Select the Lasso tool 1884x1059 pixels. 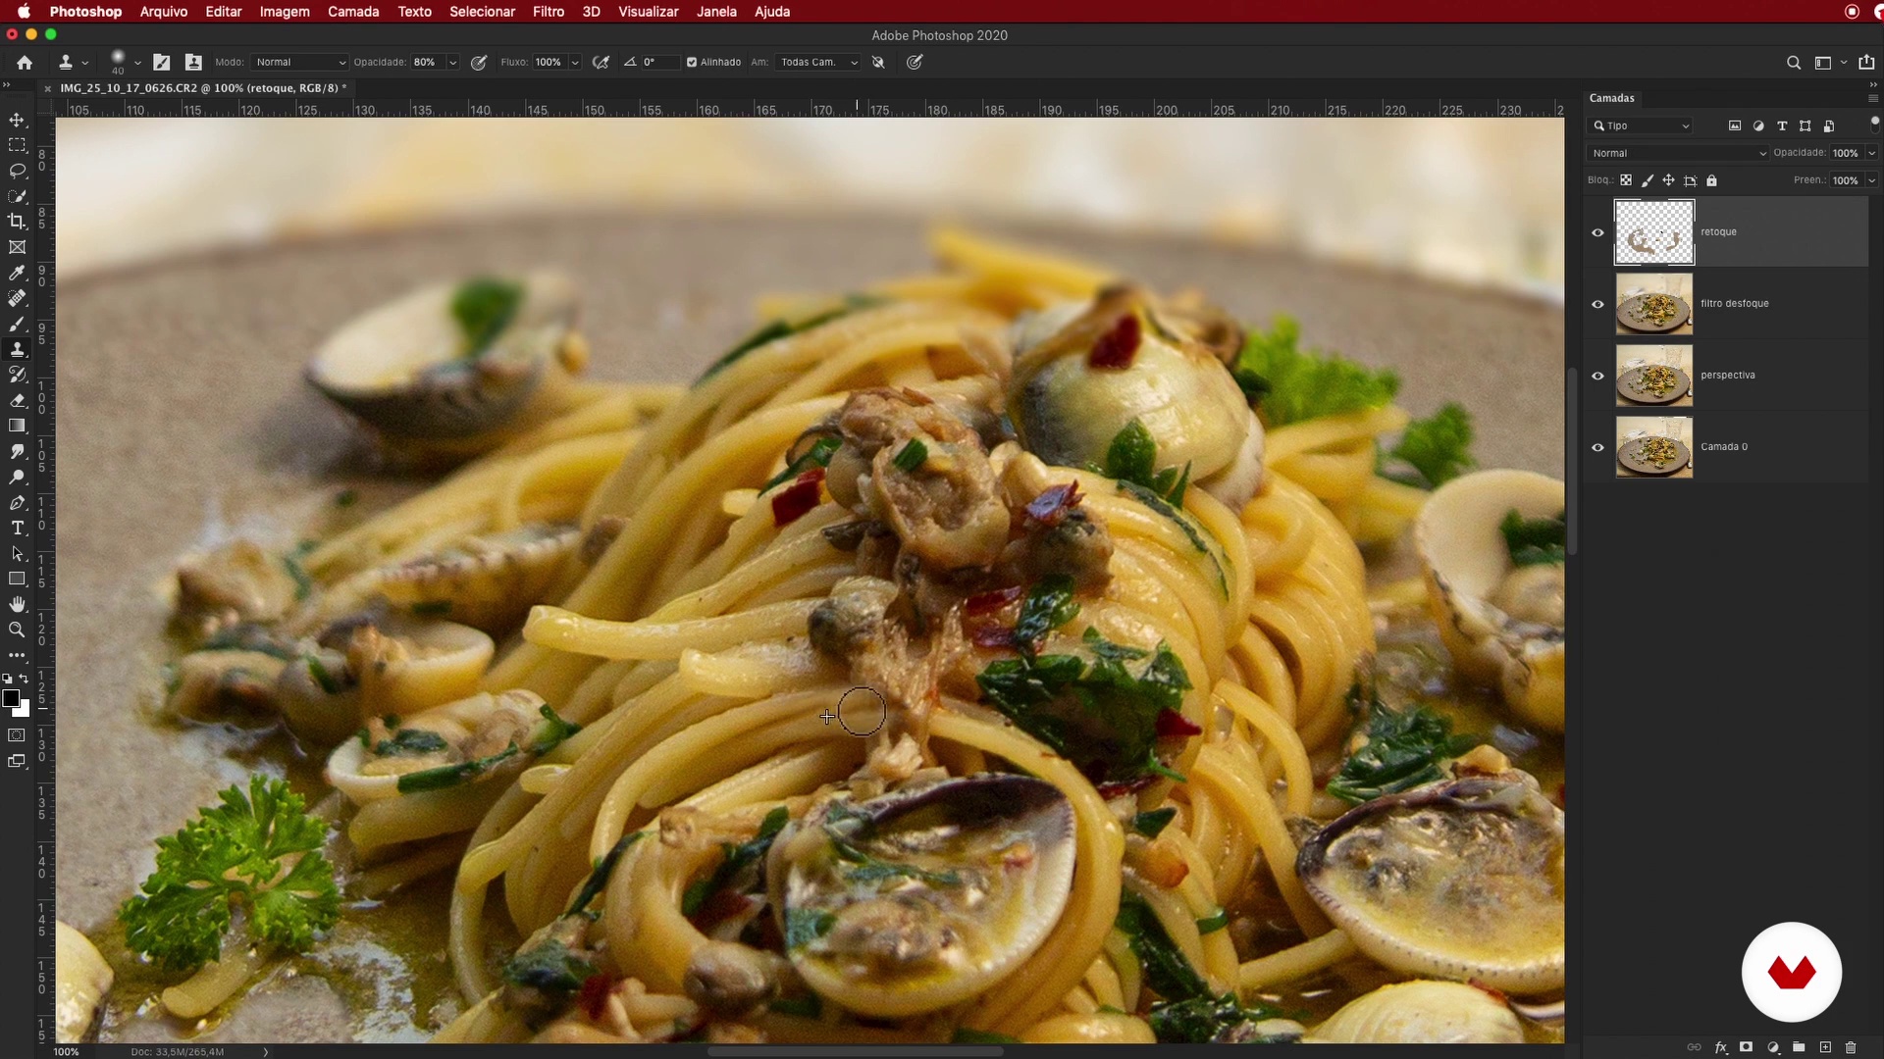pyautogui.click(x=17, y=171)
